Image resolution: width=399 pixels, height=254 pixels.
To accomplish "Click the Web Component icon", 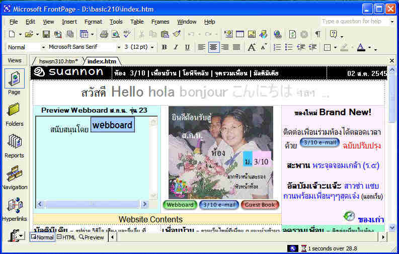I will point(228,34).
